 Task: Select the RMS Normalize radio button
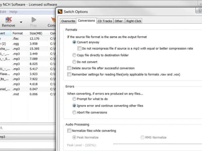pos(142,137)
